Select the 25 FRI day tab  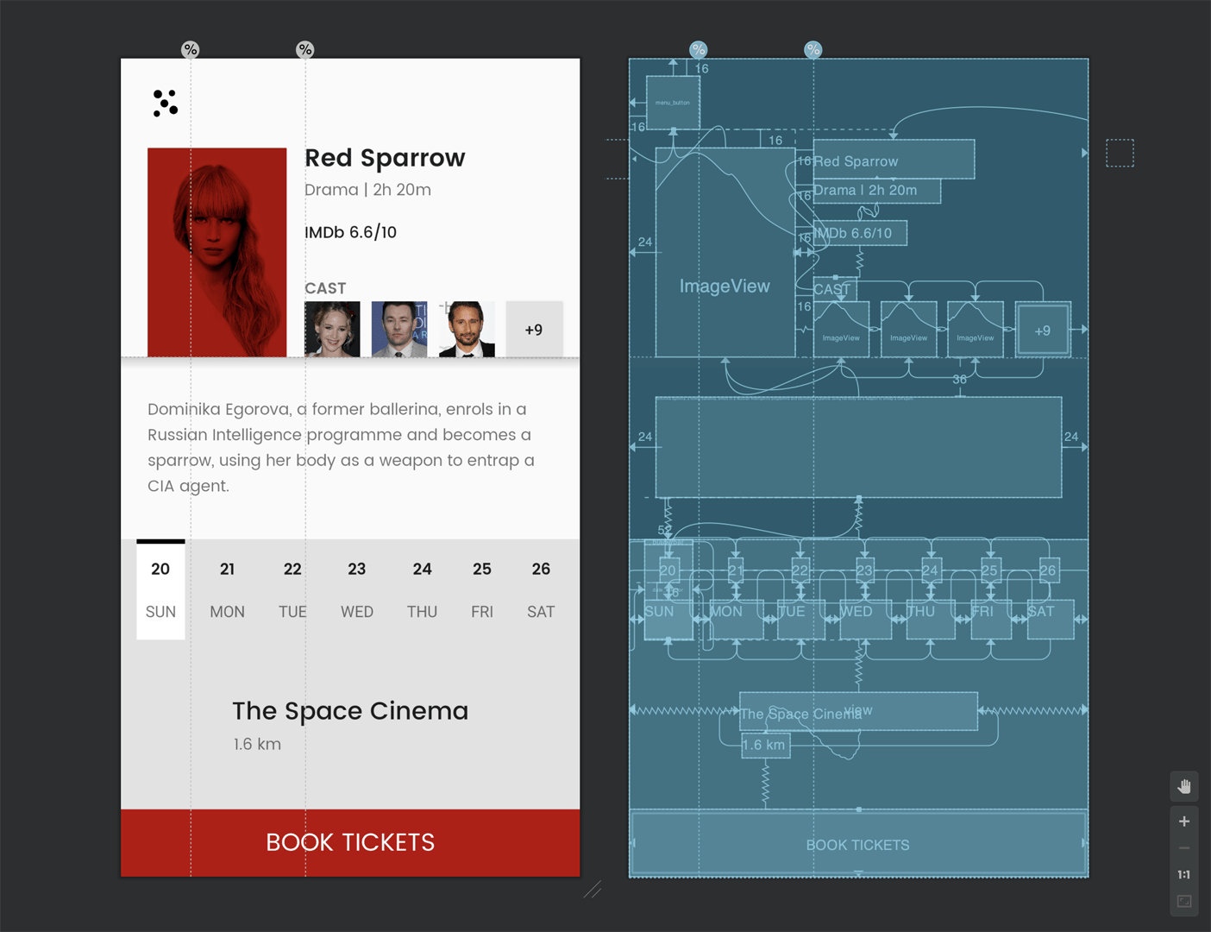(x=482, y=589)
